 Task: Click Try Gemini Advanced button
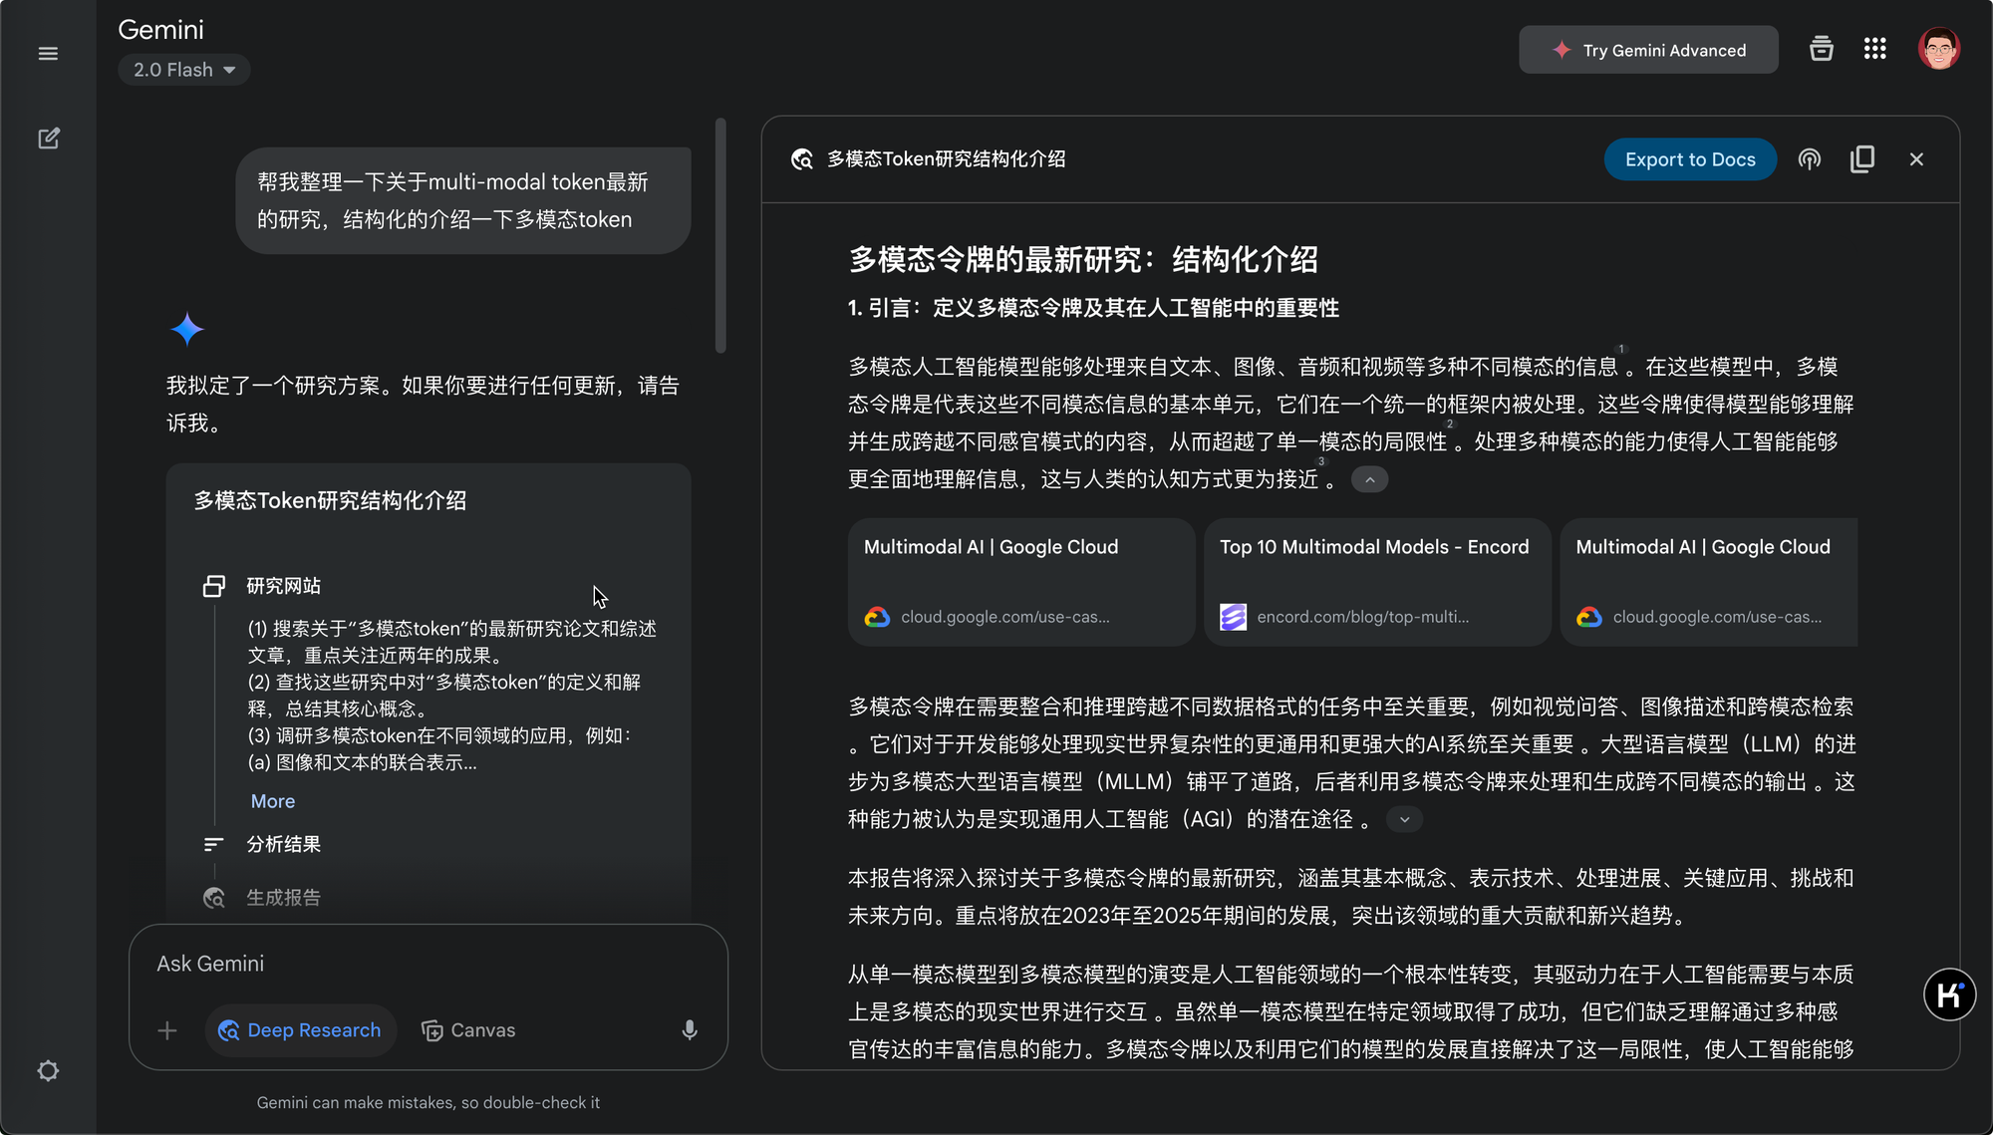(1648, 50)
